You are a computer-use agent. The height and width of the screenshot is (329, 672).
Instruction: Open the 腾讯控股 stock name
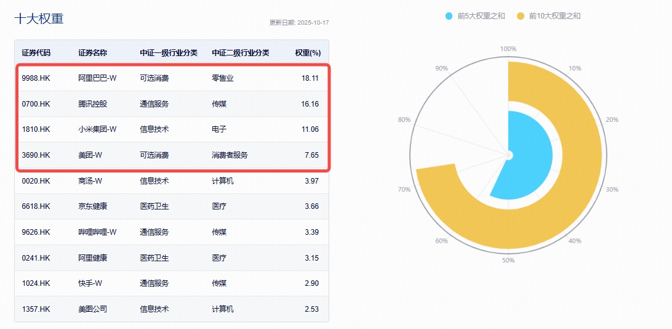point(93,104)
